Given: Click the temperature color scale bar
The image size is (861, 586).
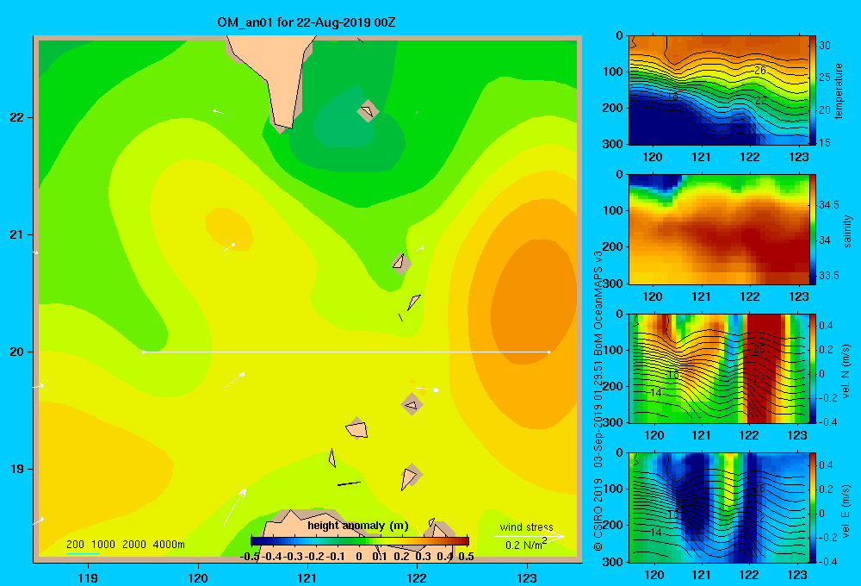Looking at the screenshot, I should pos(813,90).
